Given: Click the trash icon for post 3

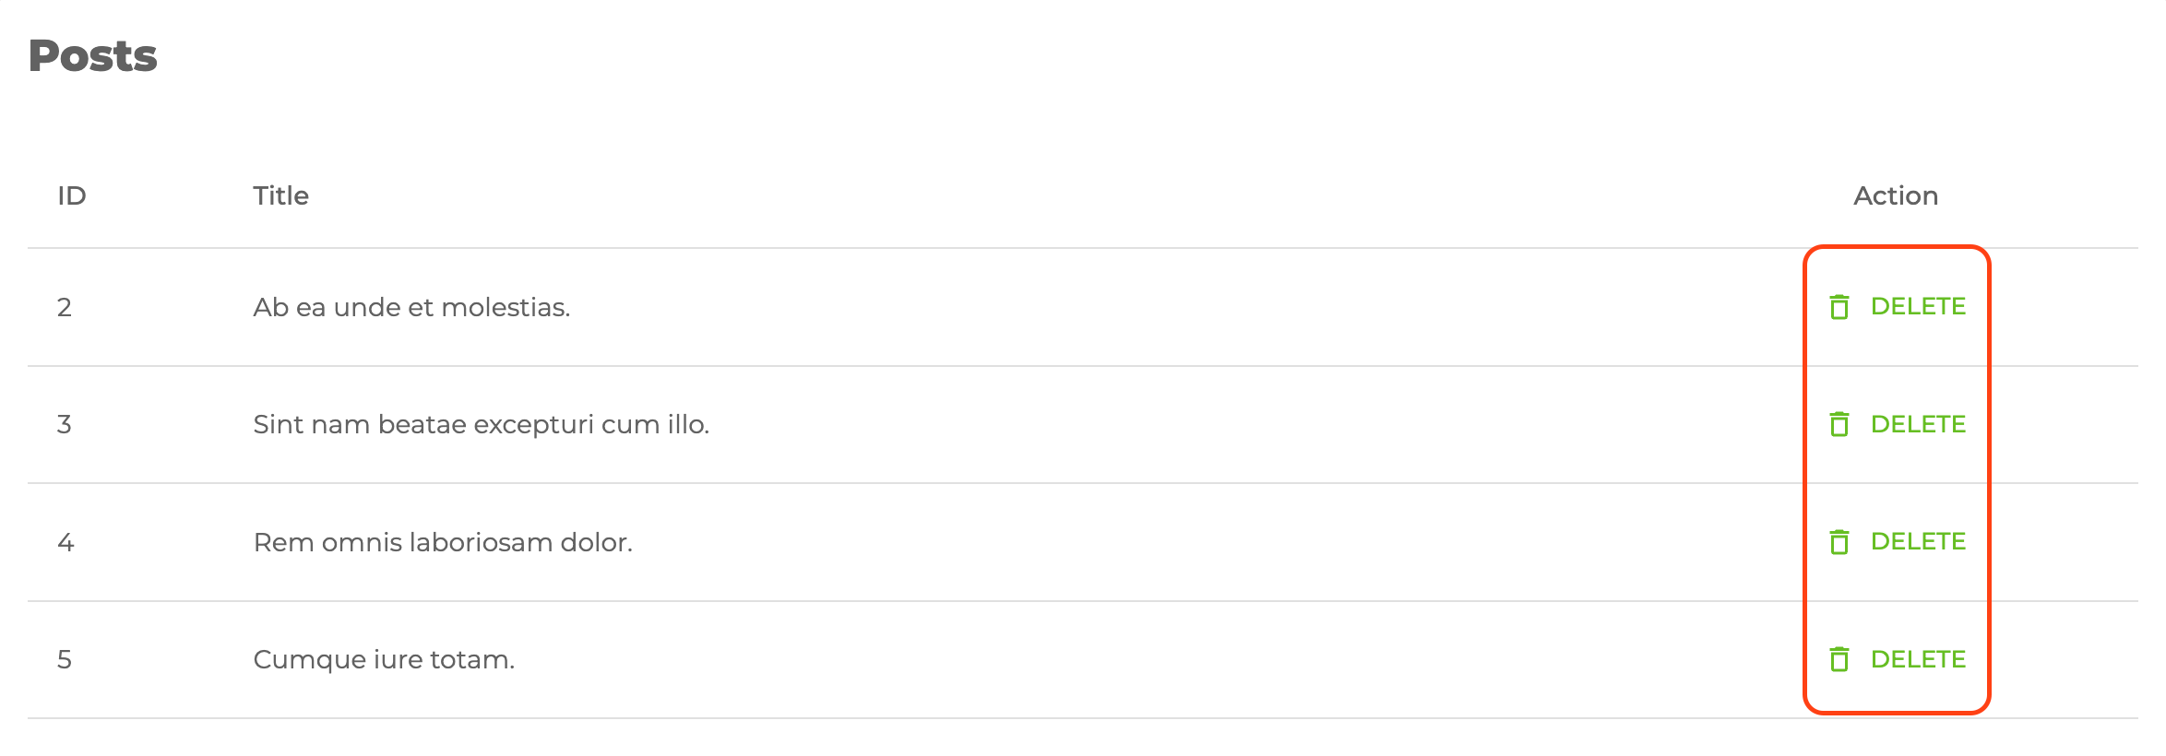Looking at the screenshot, I should pos(1839,424).
